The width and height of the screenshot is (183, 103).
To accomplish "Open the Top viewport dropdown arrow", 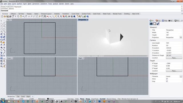I will tap(11, 20).
